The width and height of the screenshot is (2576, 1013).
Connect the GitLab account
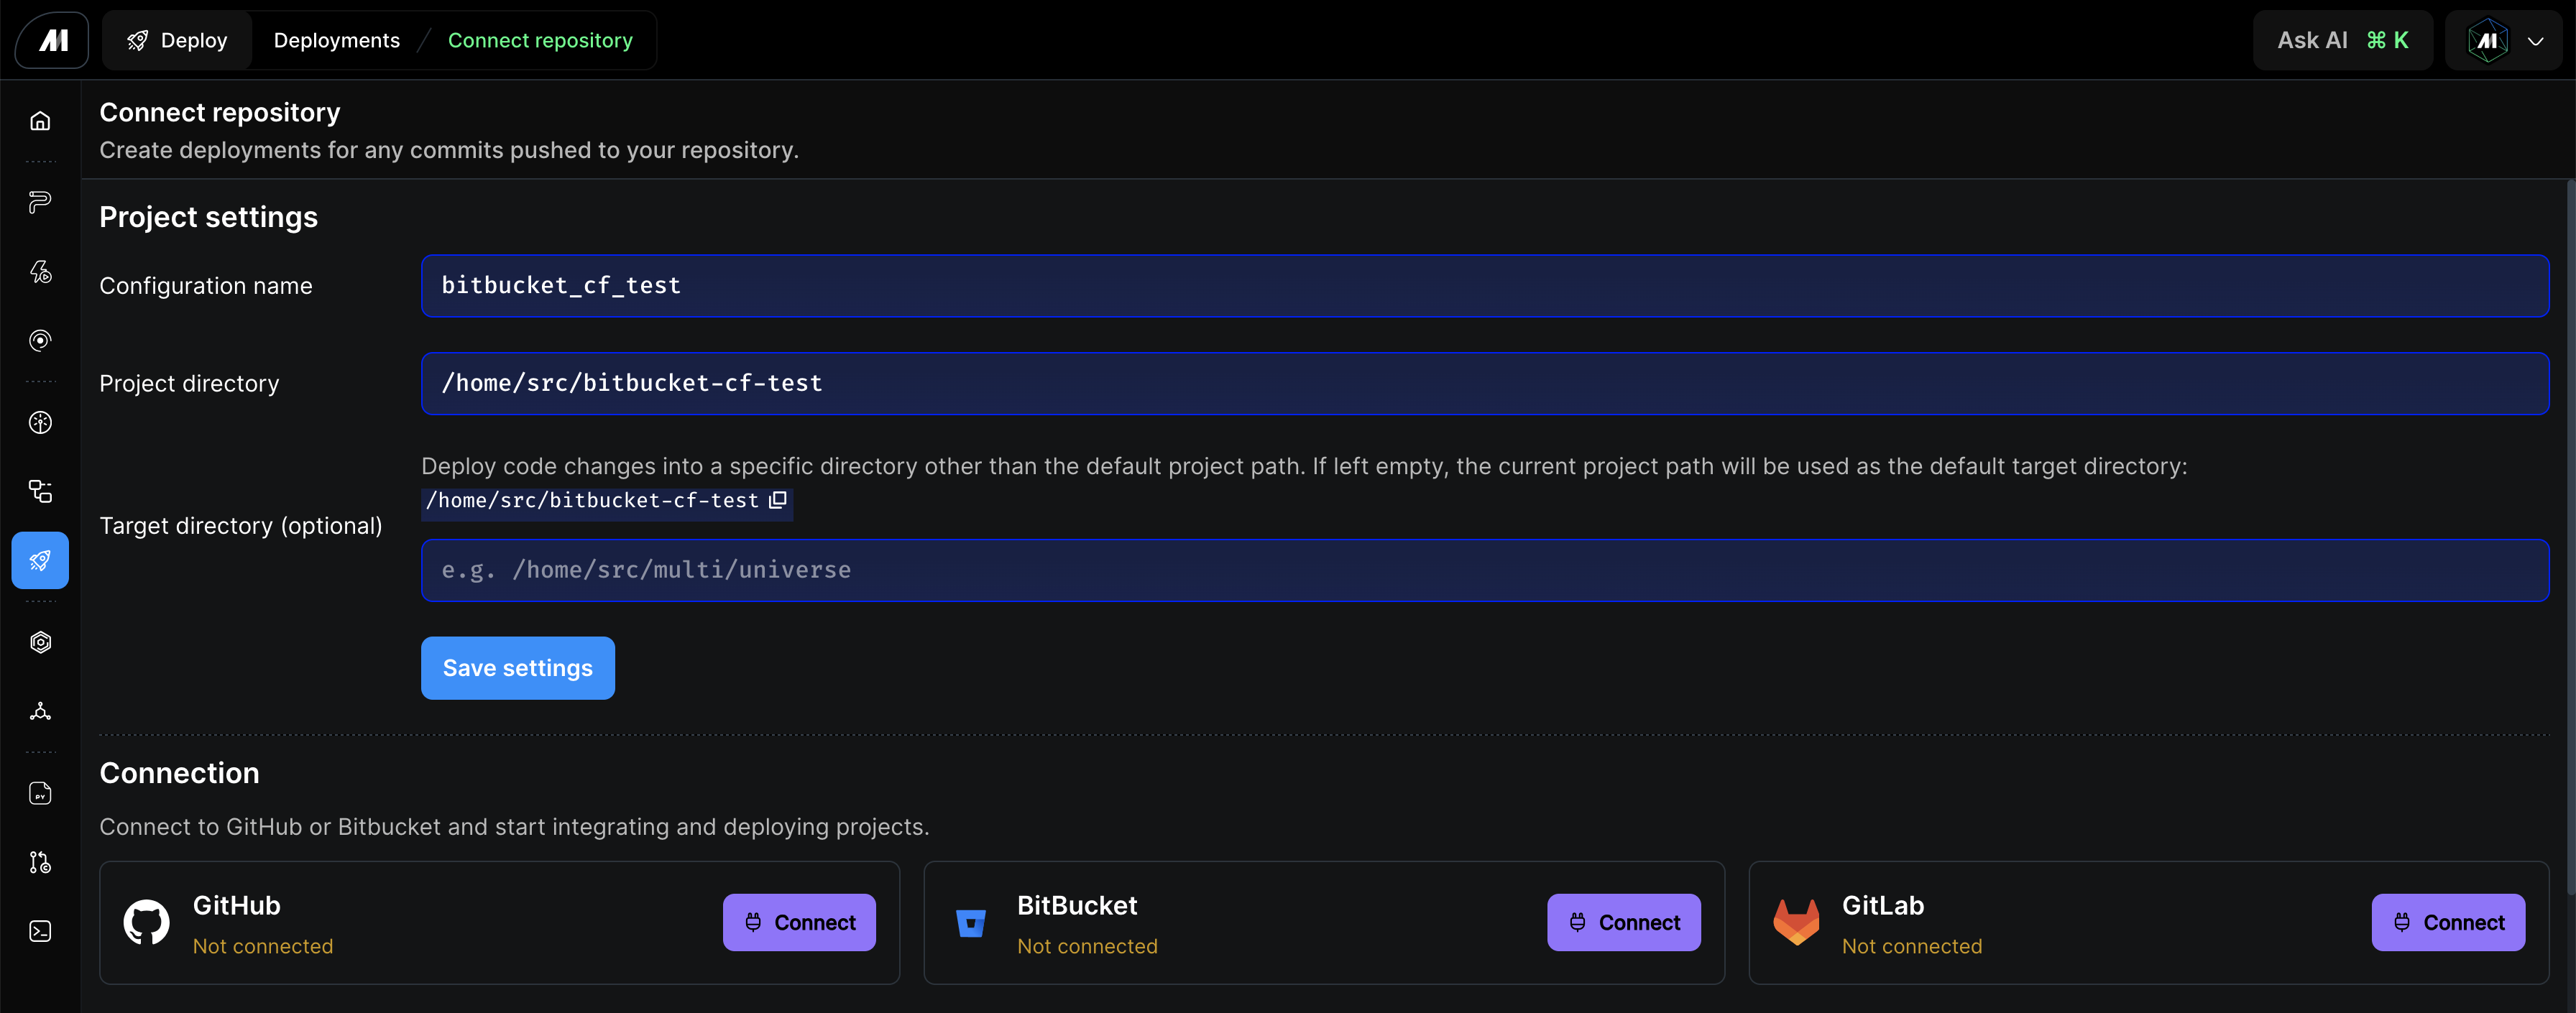(2447, 922)
